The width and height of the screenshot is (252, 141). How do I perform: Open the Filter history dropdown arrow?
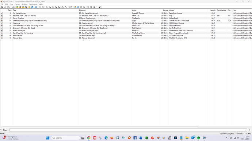(245, 130)
